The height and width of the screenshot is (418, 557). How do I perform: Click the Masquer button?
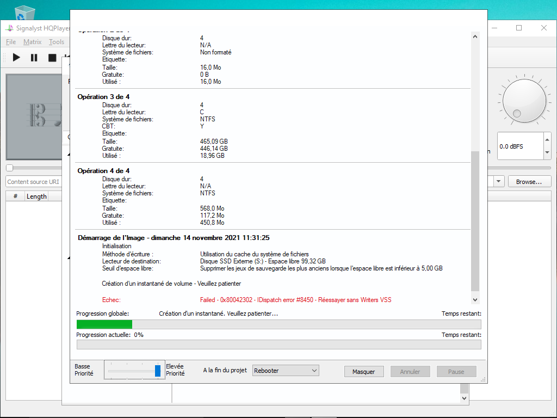pos(364,371)
